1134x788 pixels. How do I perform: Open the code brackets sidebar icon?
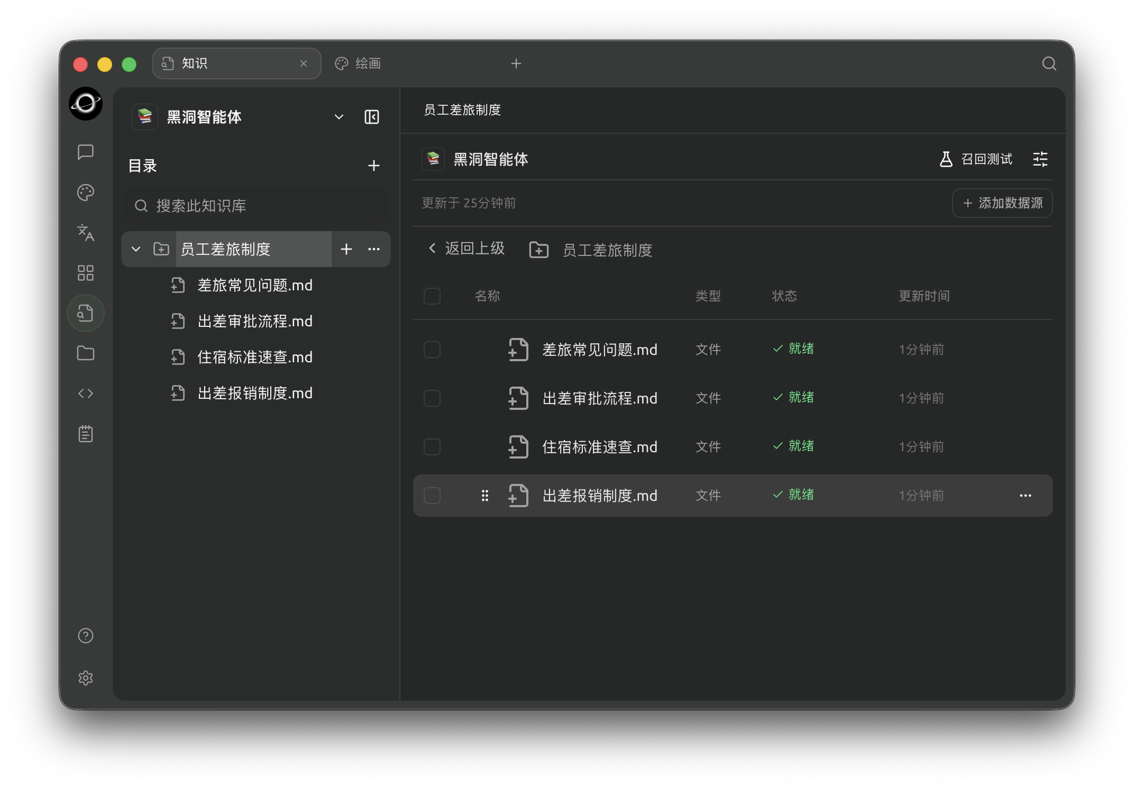click(86, 393)
